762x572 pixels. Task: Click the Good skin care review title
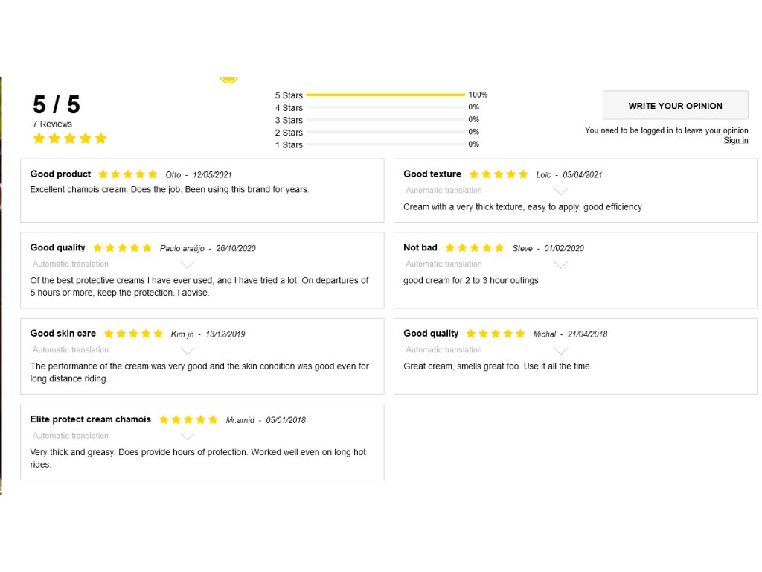pos(63,334)
